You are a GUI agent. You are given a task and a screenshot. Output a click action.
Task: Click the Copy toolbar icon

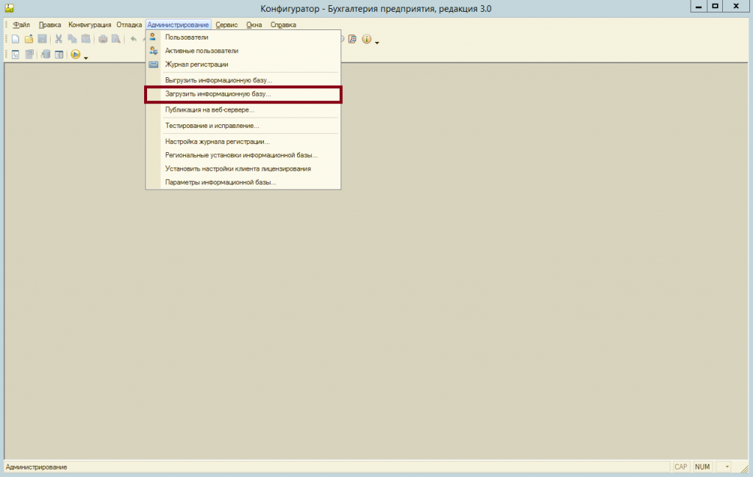72,40
